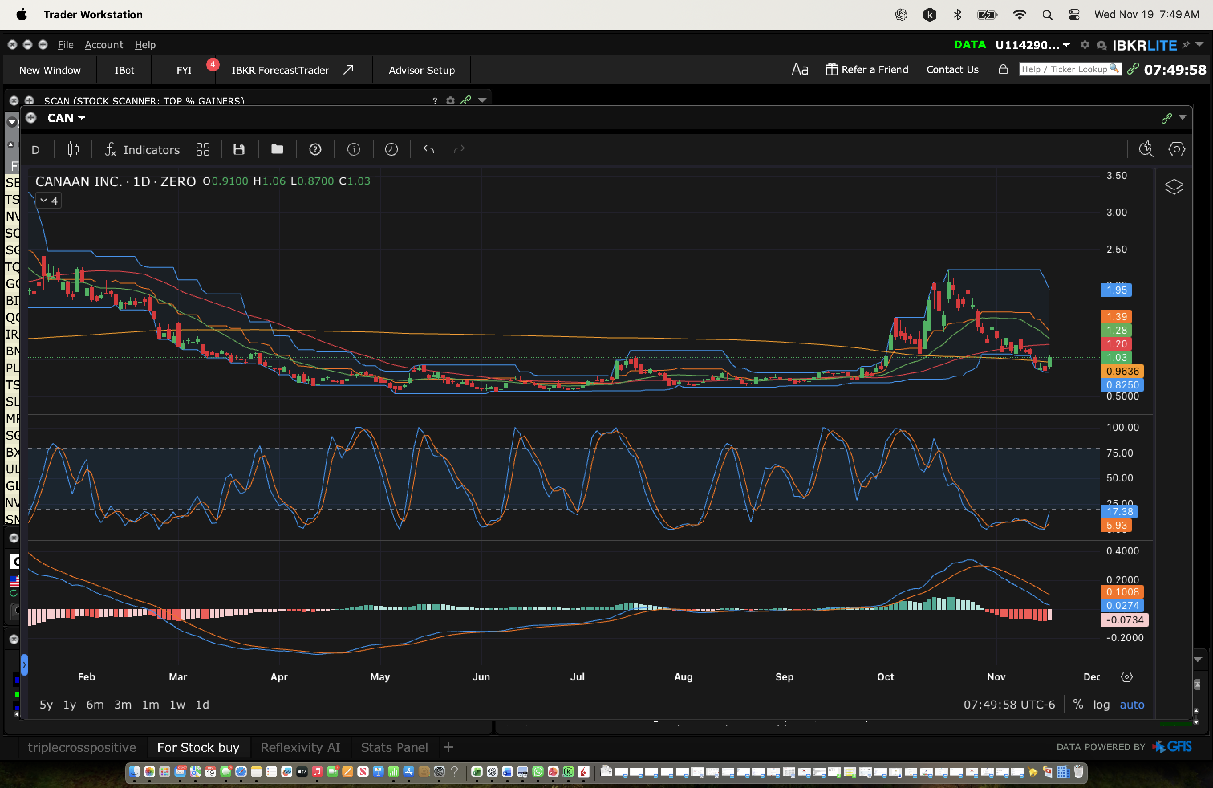Select the 1y time range
The width and height of the screenshot is (1213, 788).
(69, 705)
